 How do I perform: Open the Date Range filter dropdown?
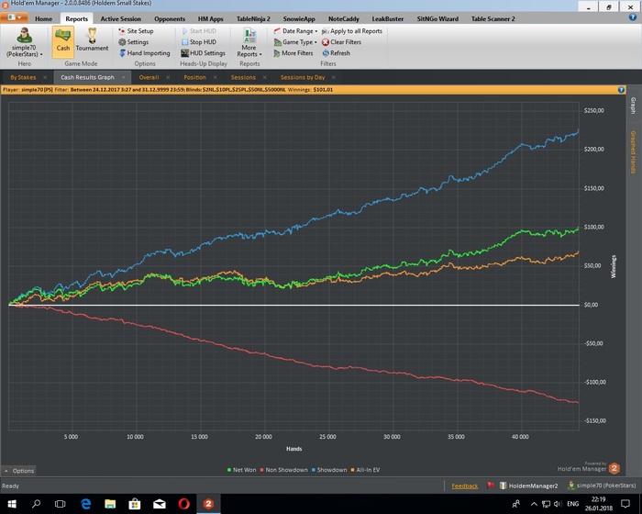(x=295, y=30)
